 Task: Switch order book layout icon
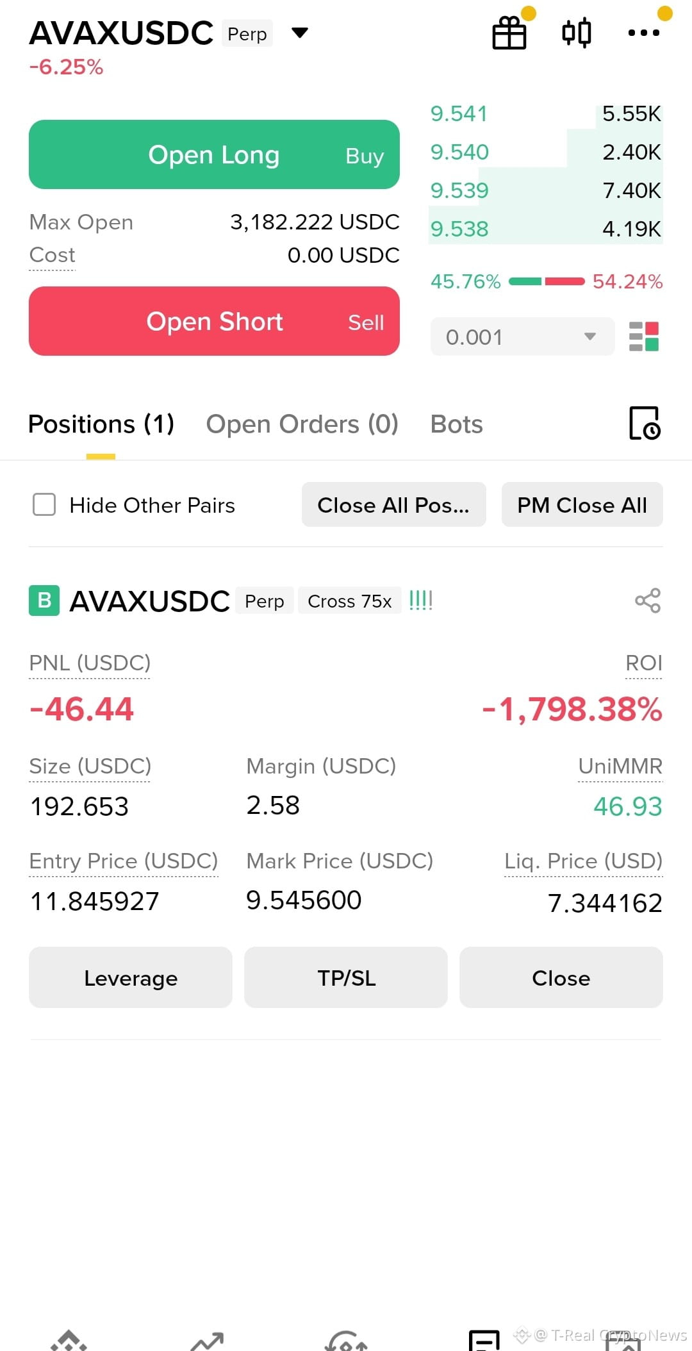point(644,336)
